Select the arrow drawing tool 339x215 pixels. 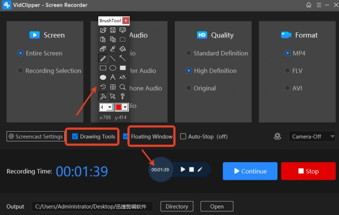click(x=123, y=58)
